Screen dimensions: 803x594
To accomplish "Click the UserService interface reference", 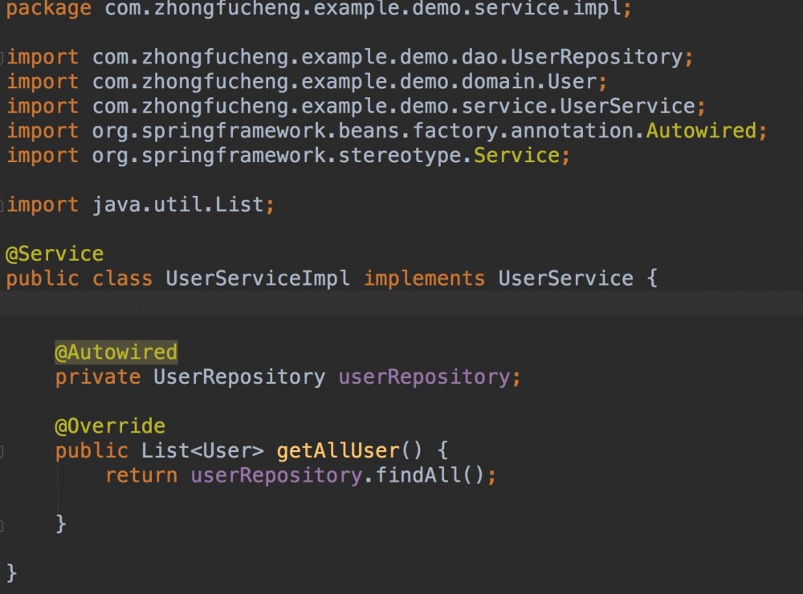I will click(x=564, y=278).
